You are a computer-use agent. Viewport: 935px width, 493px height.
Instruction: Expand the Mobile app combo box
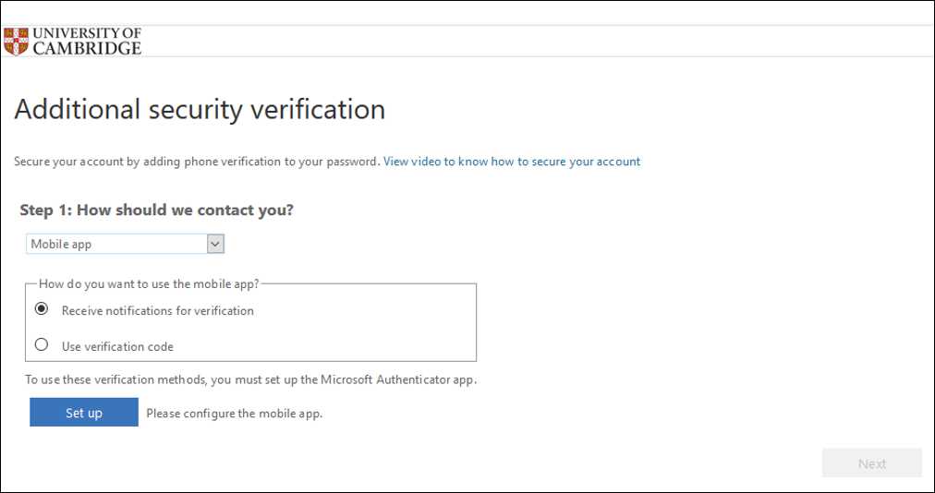[x=126, y=244]
